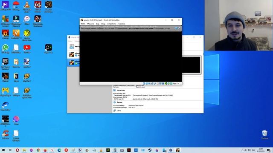The width and height of the screenshot is (273, 153).
Task: Open Файл menu in VirtualBox Manager window behind
Action: click(70, 41)
